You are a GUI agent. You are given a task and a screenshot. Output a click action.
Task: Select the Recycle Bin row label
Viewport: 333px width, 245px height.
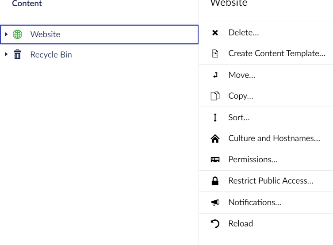click(51, 54)
